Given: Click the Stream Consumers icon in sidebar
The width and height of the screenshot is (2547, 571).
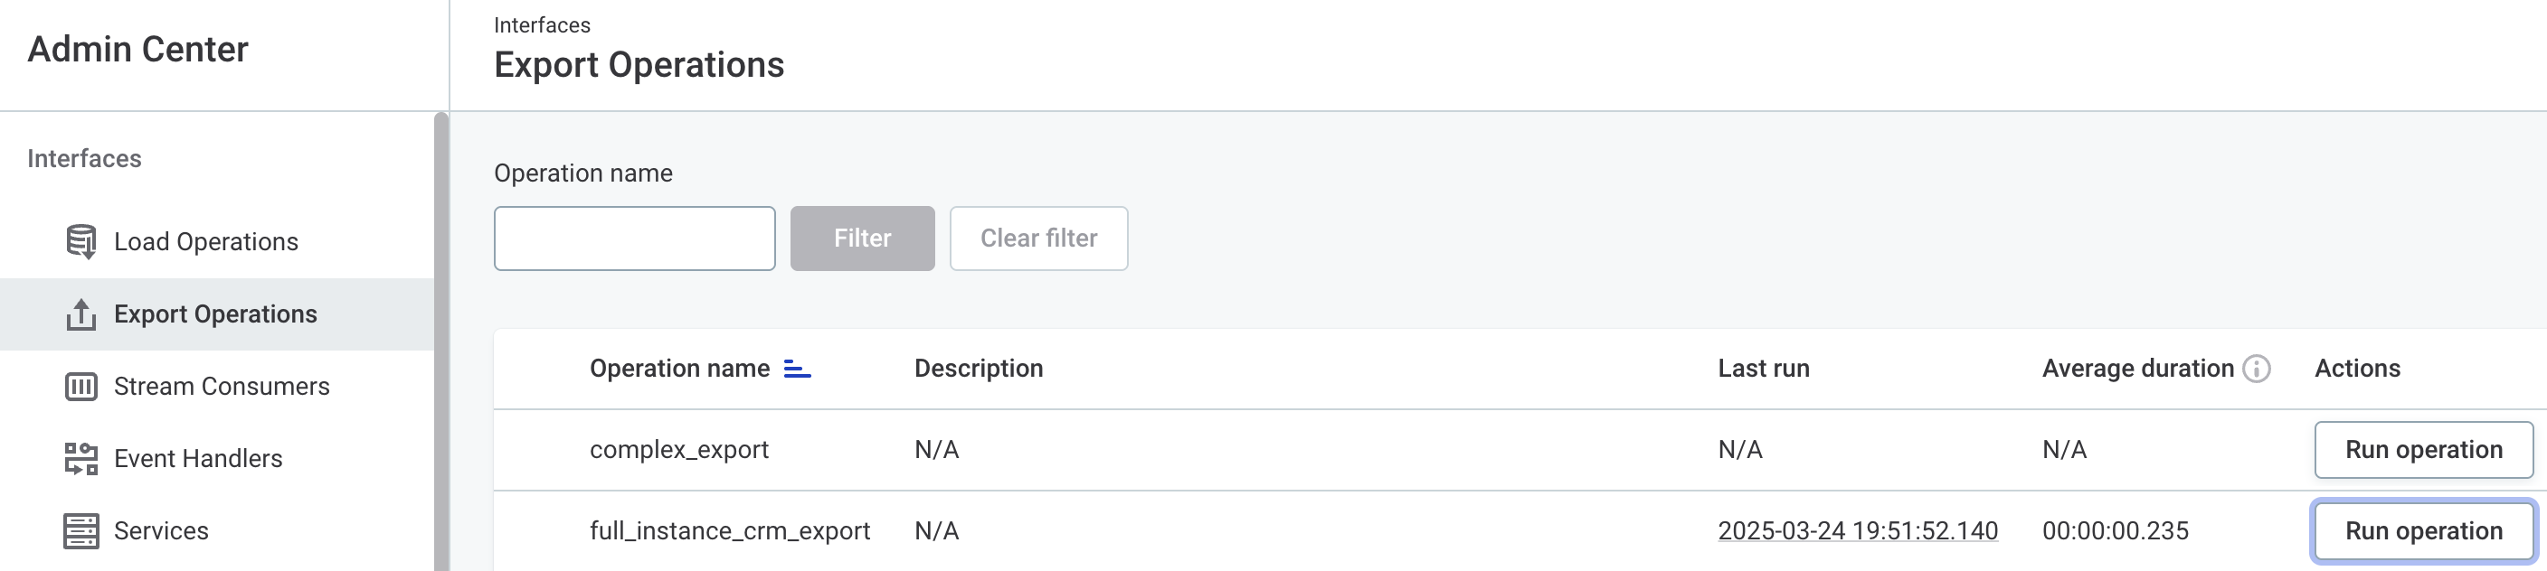Looking at the screenshot, I should pyautogui.click(x=81, y=387).
